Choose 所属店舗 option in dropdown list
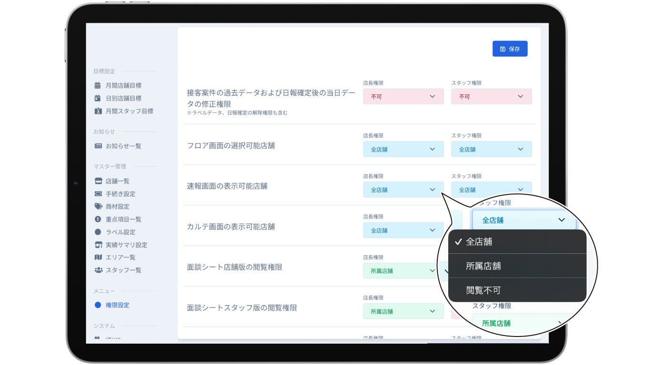Image resolution: width=650 pixels, height=365 pixels. [517, 266]
